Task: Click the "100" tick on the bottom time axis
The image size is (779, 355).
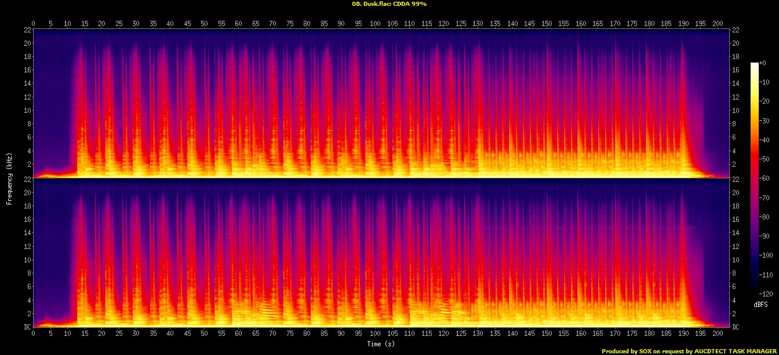Action: [x=376, y=334]
